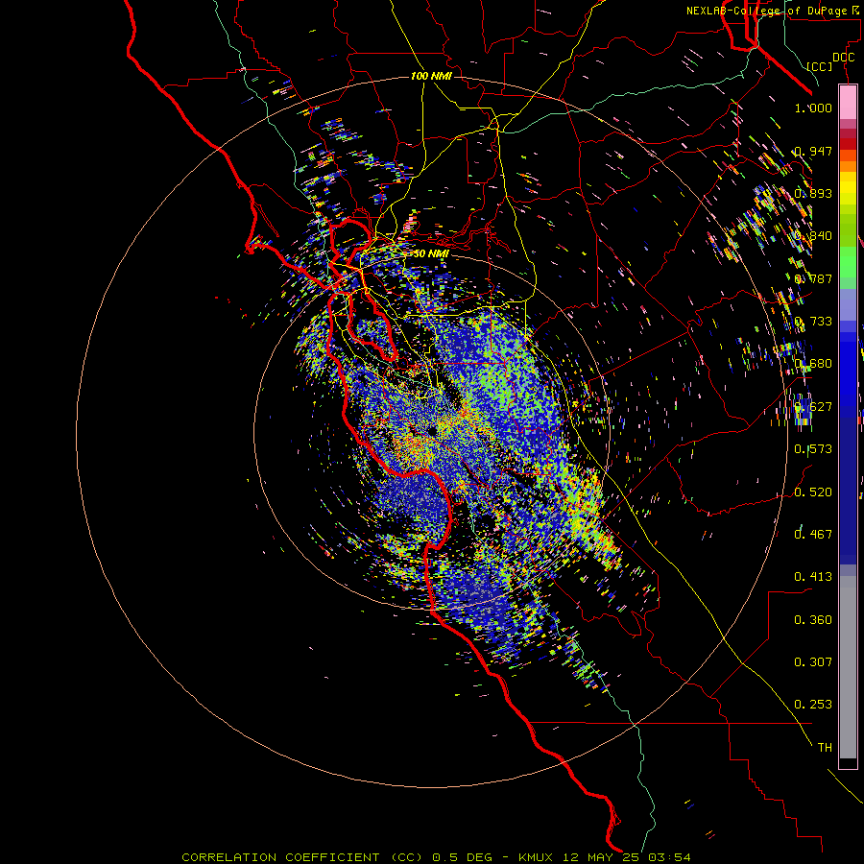Pick the gray segment of the color scale

(x=848, y=667)
